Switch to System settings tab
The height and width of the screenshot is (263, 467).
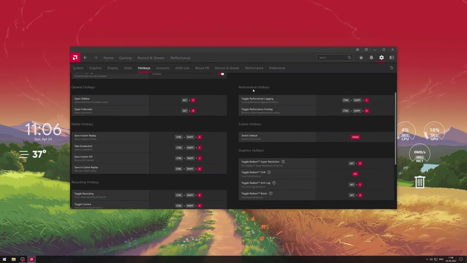pos(78,68)
